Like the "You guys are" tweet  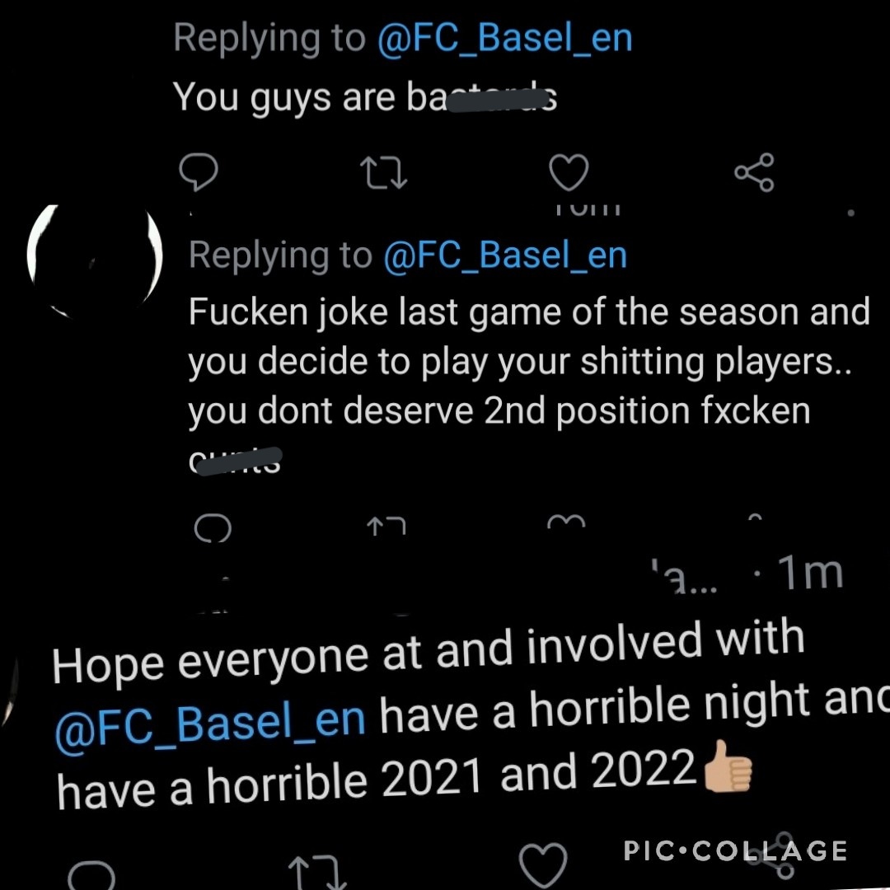[x=569, y=172]
